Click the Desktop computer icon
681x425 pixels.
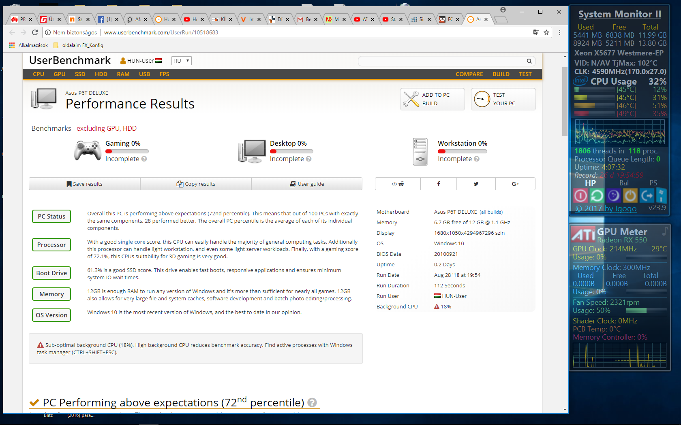[x=251, y=151]
